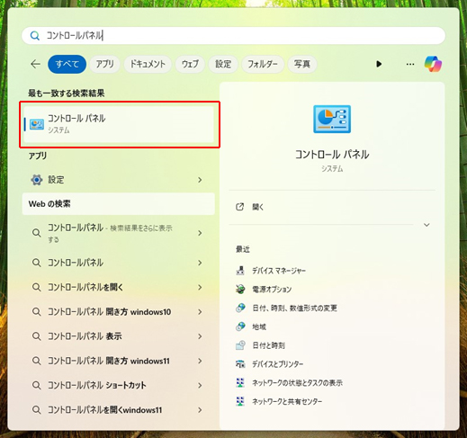Expand chevron for 検索結果をさらに表示する suggestion
The width and height of the screenshot is (467, 438).
200,233
